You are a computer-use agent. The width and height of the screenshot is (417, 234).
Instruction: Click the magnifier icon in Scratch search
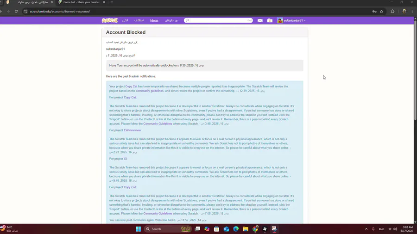[x=187, y=20]
